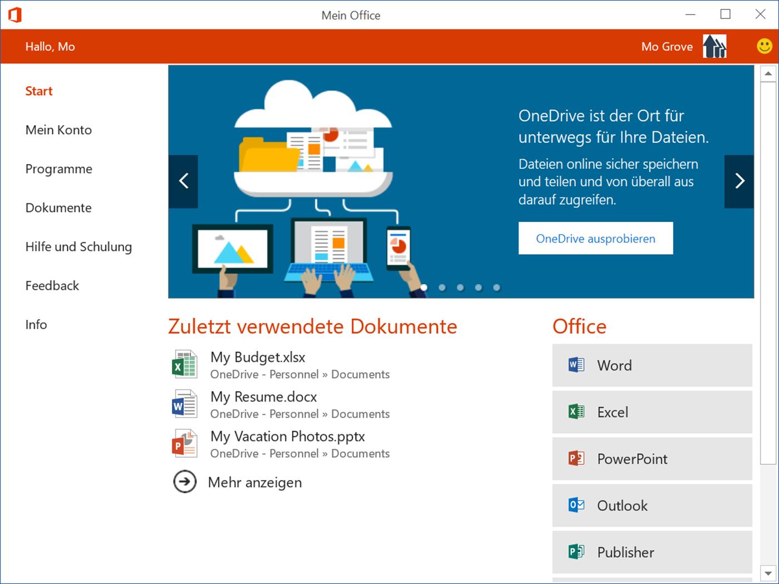Click the yellow smiley feedback icon

click(765, 46)
